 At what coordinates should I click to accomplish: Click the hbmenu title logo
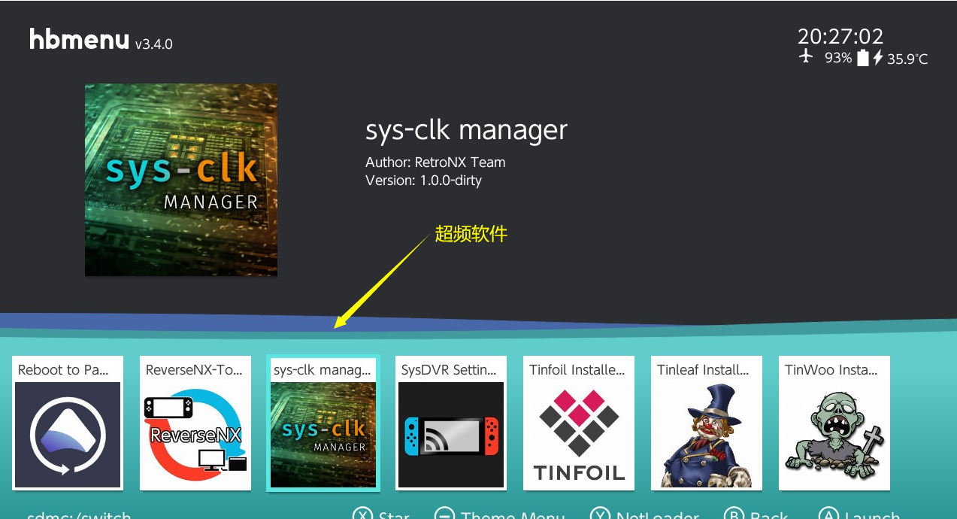point(80,40)
